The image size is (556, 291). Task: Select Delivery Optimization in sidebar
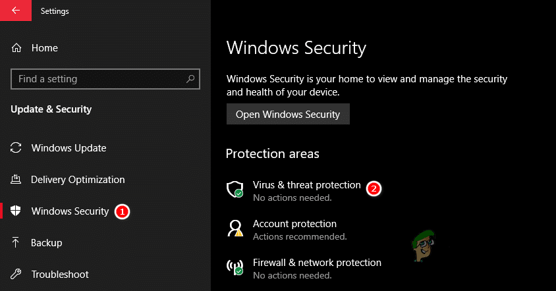78,180
